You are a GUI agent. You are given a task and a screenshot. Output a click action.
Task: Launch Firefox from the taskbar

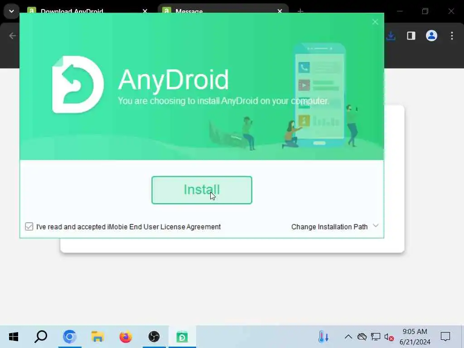[126, 337]
